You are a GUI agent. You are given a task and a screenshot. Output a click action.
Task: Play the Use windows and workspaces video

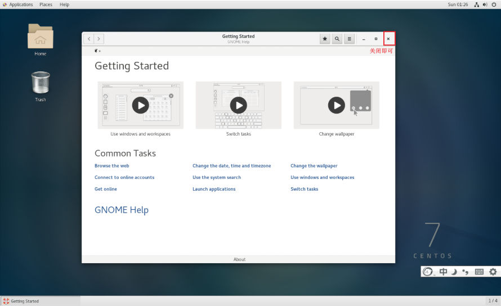pyautogui.click(x=141, y=105)
